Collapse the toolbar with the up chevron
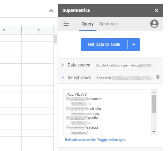 click(x=51, y=11)
